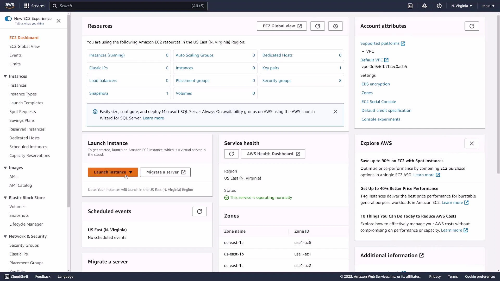
Task: Refresh the Resources panel
Action: tap(317, 26)
